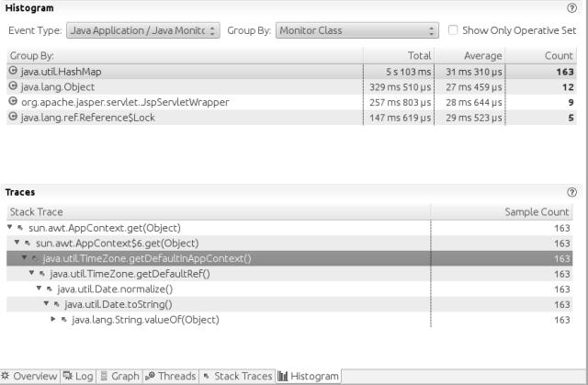588x385 pixels.
Task: Click the Histogram section help icon
Action: pyautogui.click(x=571, y=8)
